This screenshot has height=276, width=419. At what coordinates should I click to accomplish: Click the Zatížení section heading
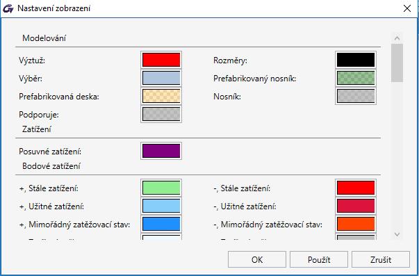tap(37, 129)
